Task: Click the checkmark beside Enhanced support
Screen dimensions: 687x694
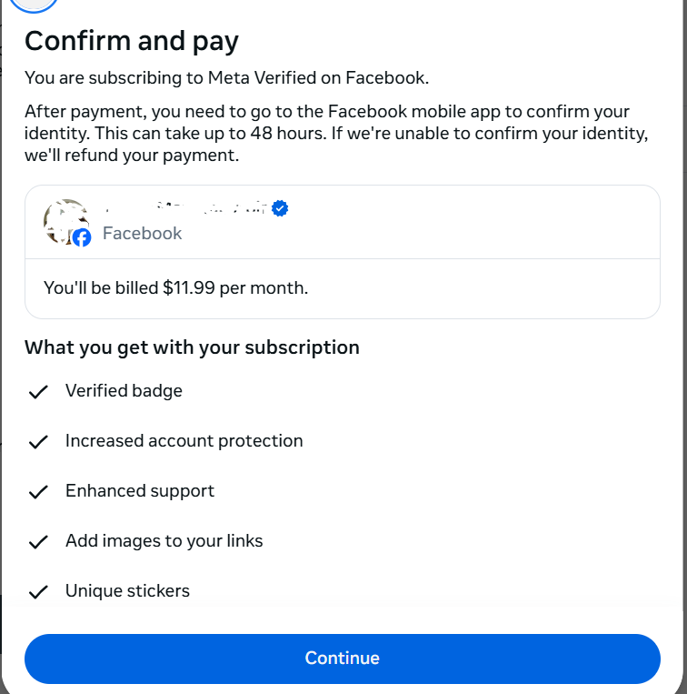Action: [x=38, y=492]
